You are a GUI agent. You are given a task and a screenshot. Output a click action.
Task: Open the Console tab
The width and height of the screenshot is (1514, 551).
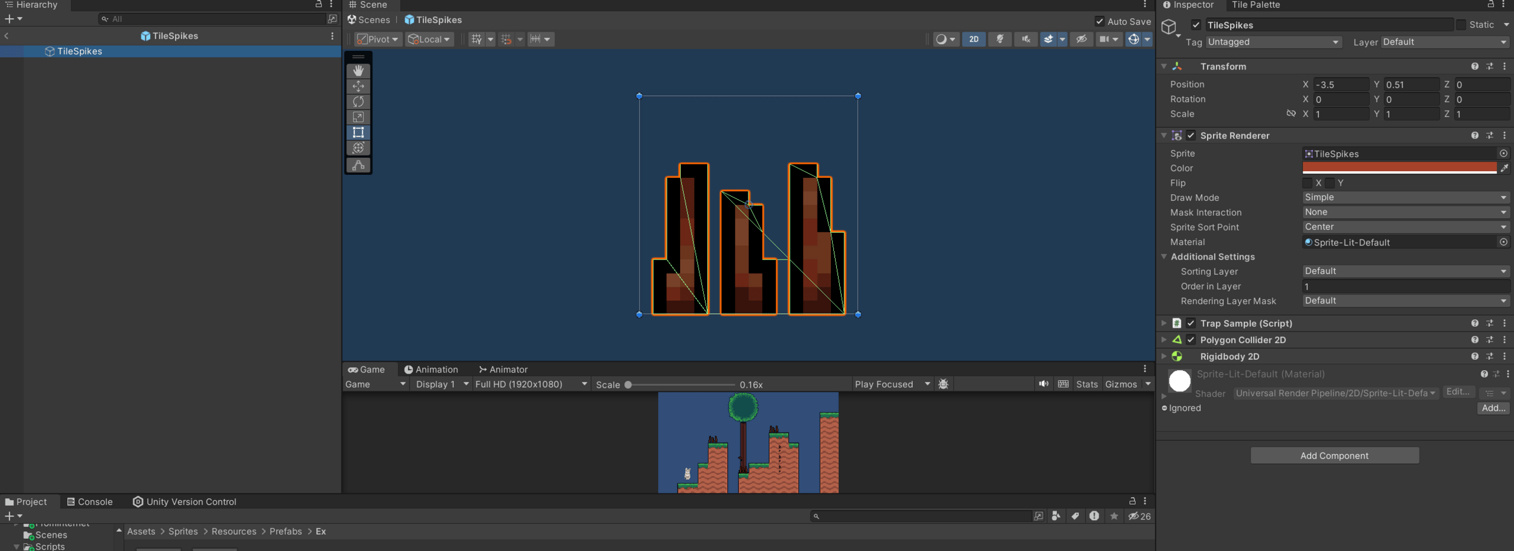point(90,502)
